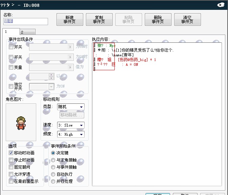Screen dimensions: 228x195
Task: Click the 删除事件页 button
Action: tap(158, 20)
